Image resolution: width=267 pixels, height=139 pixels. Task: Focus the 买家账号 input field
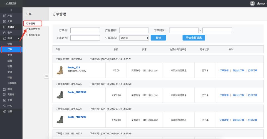pyautogui.click(x=85, y=38)
